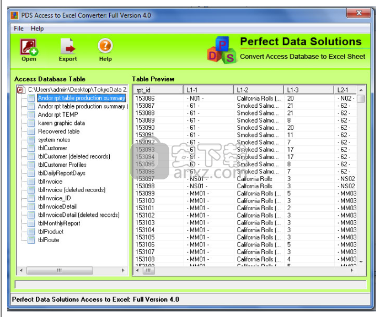
Task: Click the L1-3 column header
Action: point(309,90)
